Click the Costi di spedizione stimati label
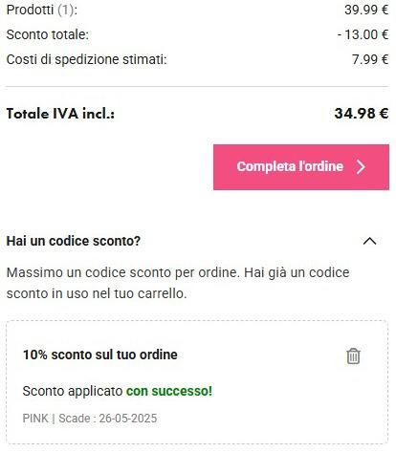Screen dimensions: 396x452 (x=86, y=59)
